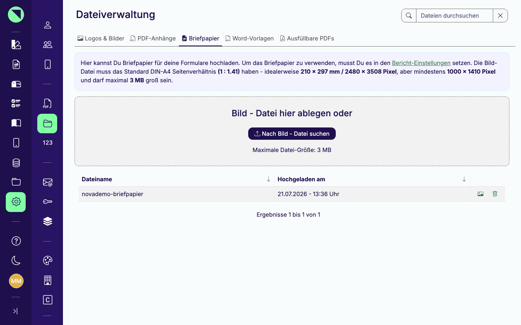This screenshot has height=325, width=521.
Task: Toggle dark mode with the moon icon
Action: [x=16, y=260]
